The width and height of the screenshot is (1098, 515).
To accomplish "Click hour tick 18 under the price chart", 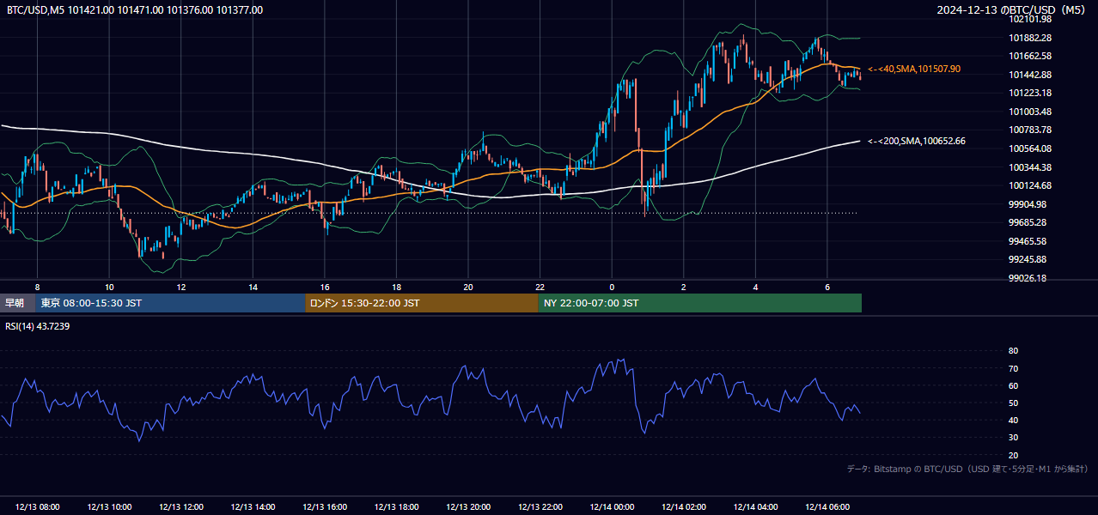I will pyautogui.click(x=397, y=287).
